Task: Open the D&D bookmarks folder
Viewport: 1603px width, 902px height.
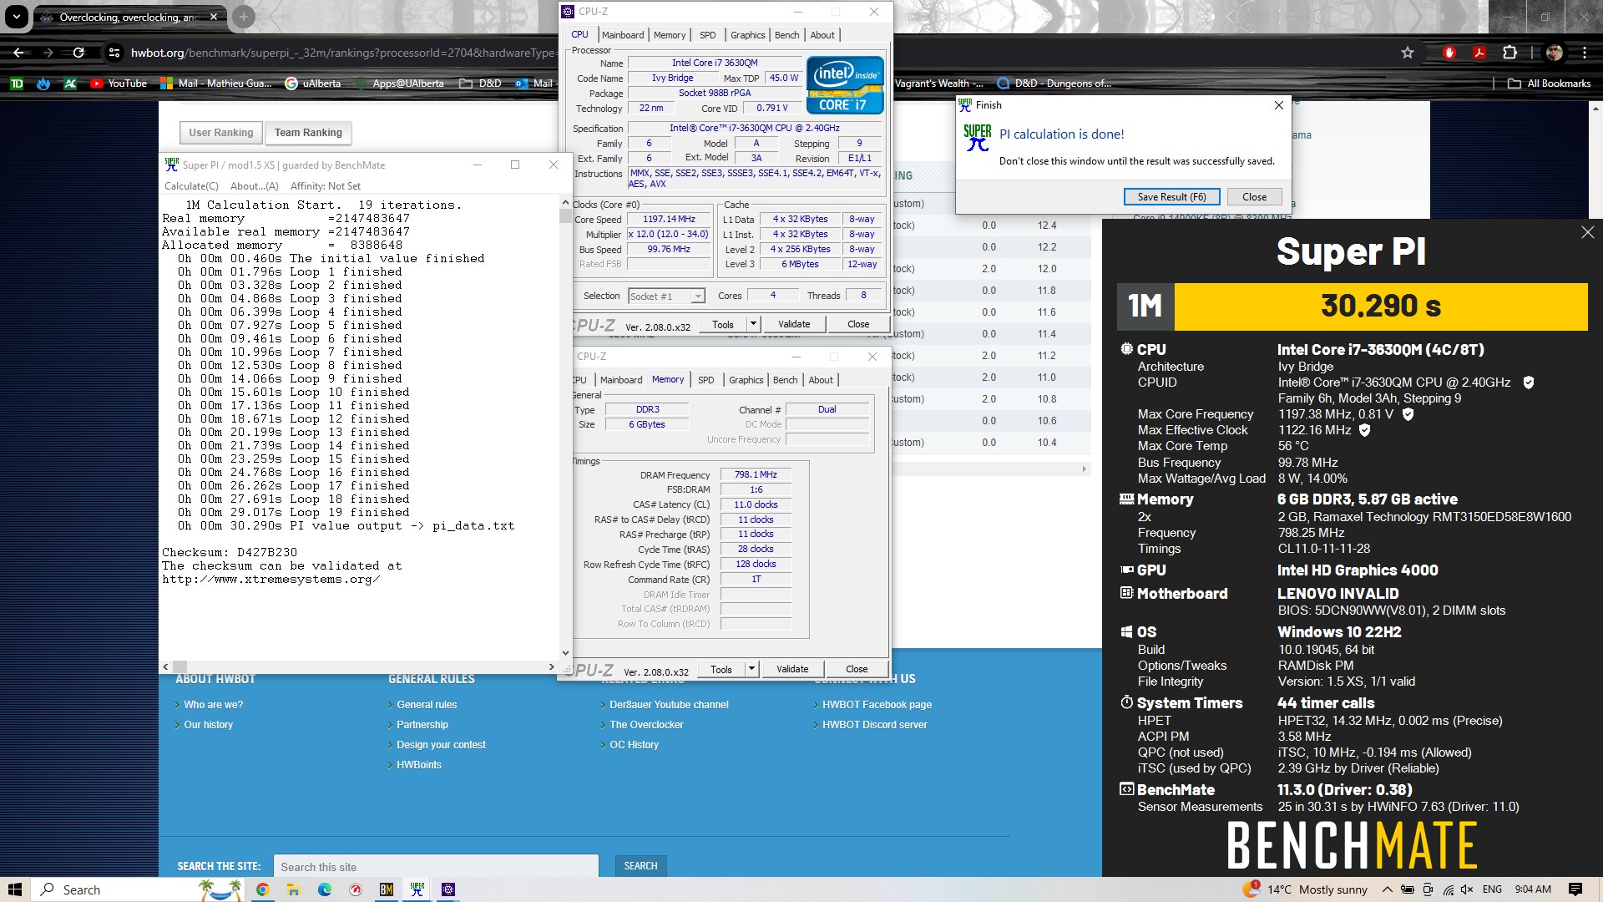Action: (481, 84)
